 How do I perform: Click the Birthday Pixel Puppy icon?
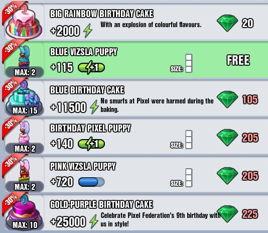click(x=24, y=132)
